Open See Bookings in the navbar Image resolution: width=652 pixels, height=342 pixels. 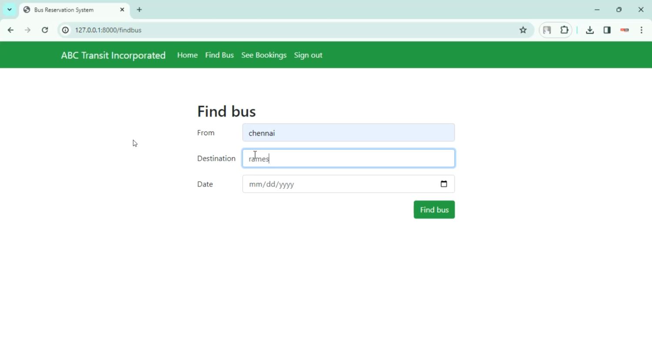pyautogui.click(x=264, y=55)
